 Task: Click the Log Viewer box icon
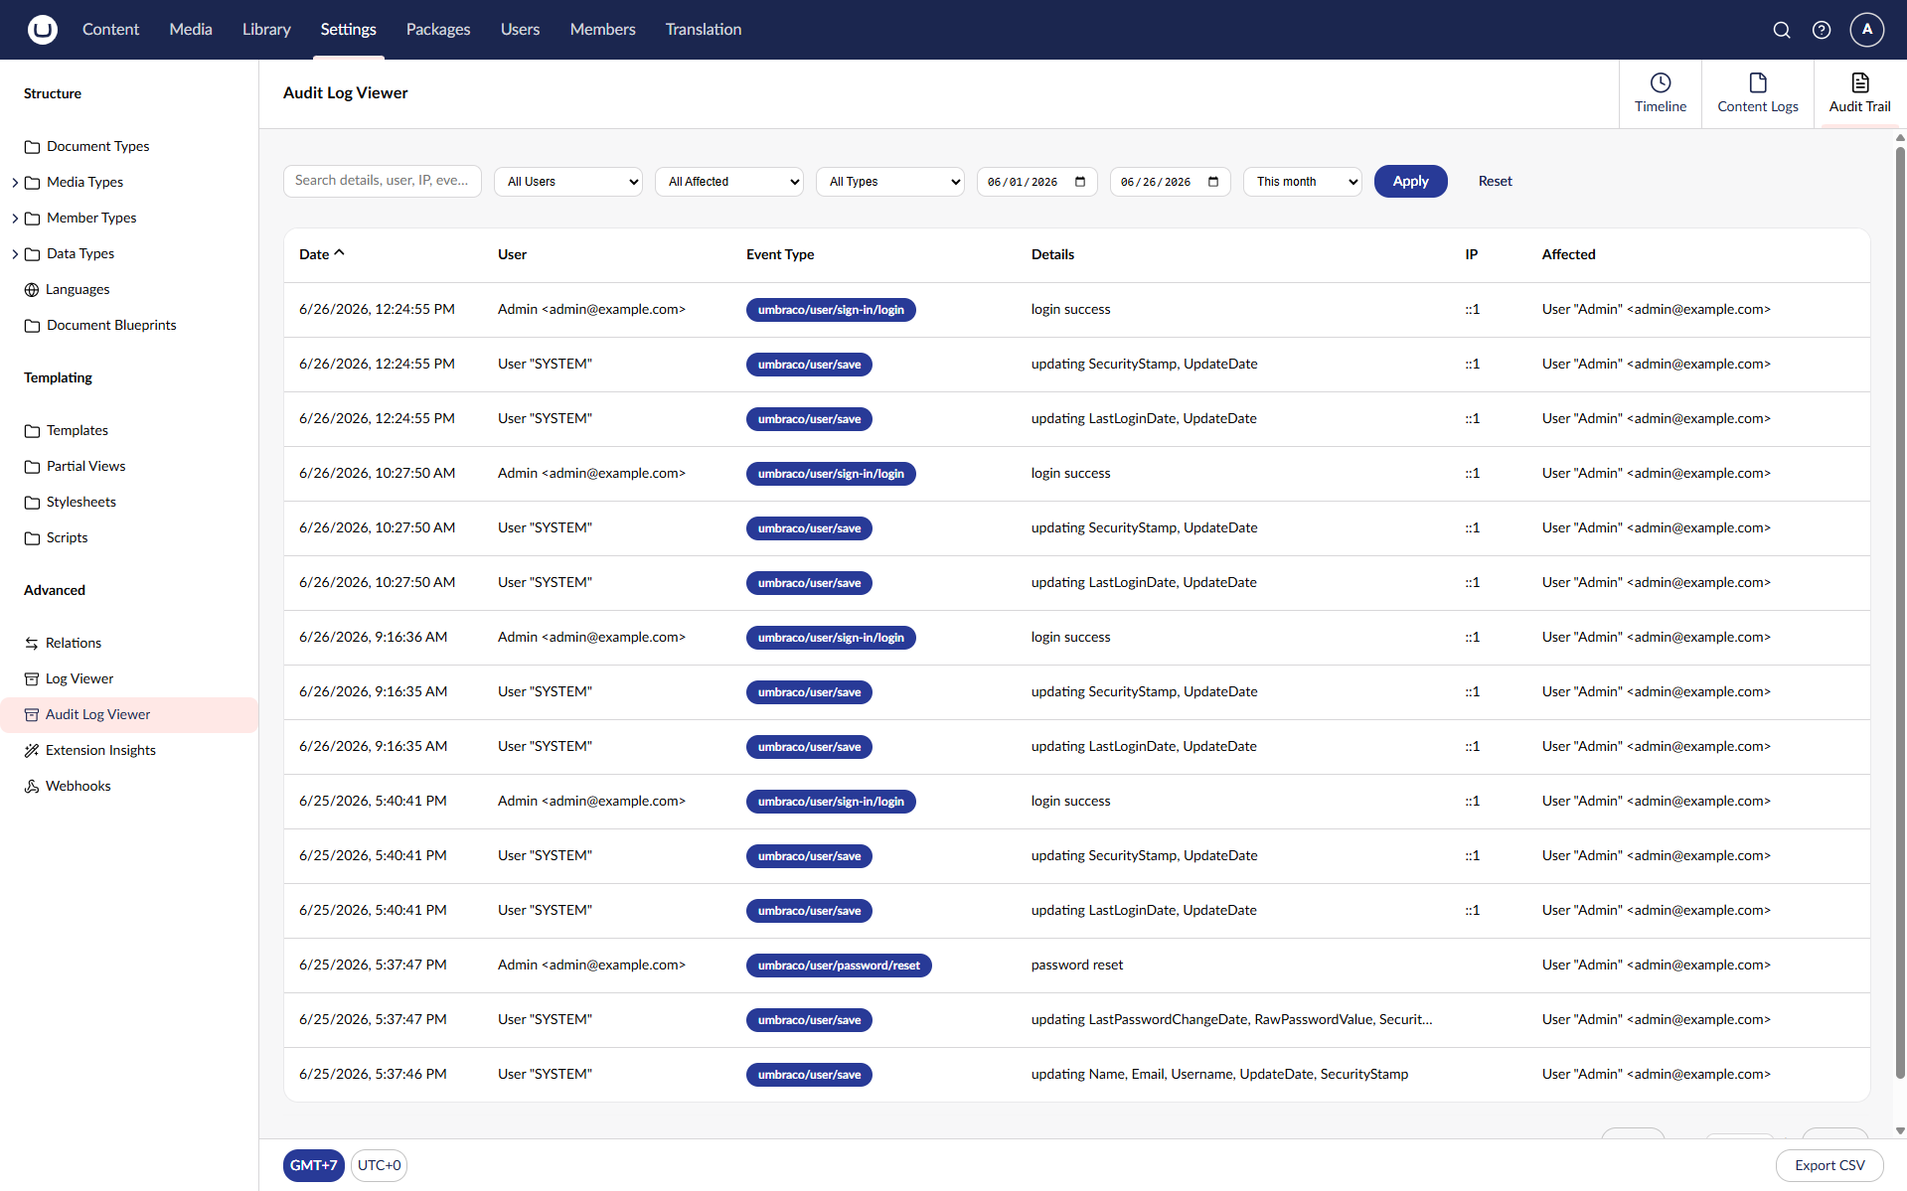32,679
